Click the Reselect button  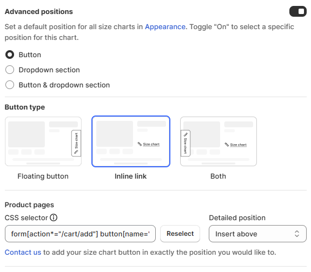pyautogui.click(x=180, y=234)
